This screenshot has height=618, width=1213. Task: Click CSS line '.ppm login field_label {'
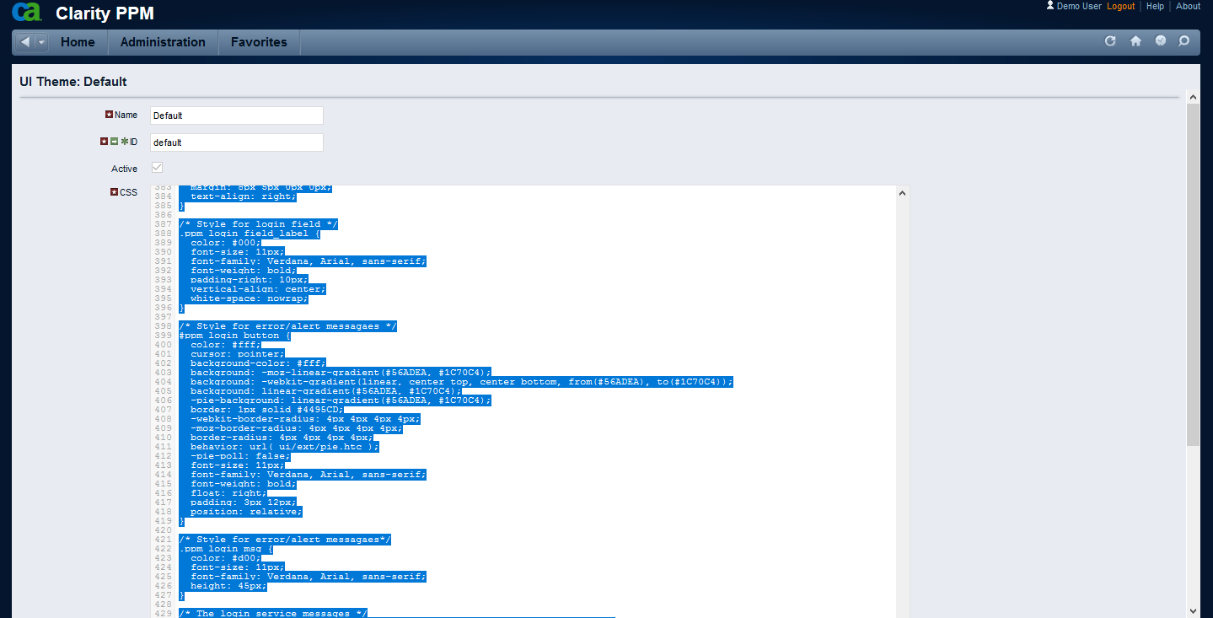pyautogui.click(x=250, y=234)
